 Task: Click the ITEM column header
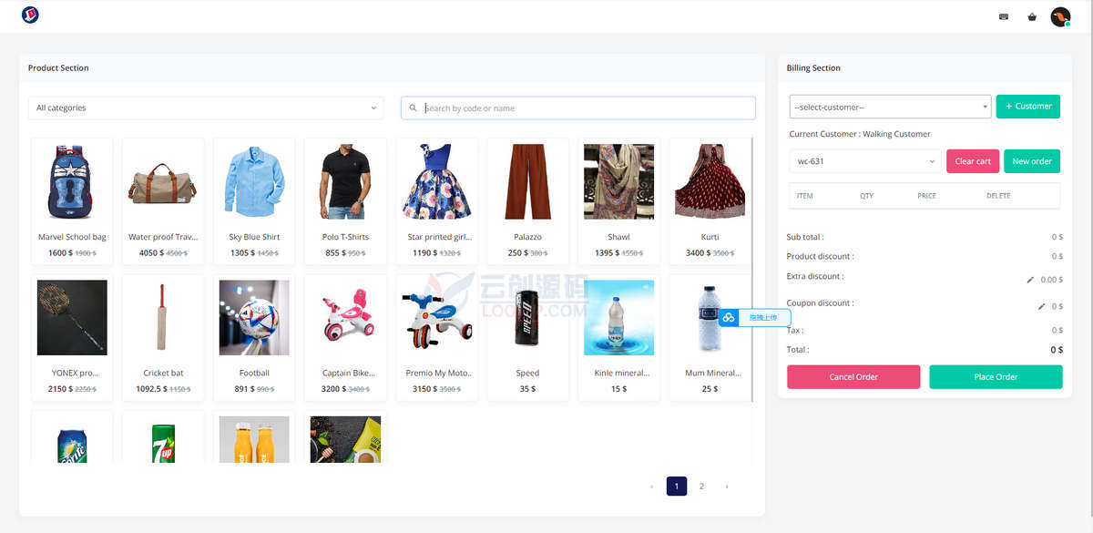click(x=805, y=196)
